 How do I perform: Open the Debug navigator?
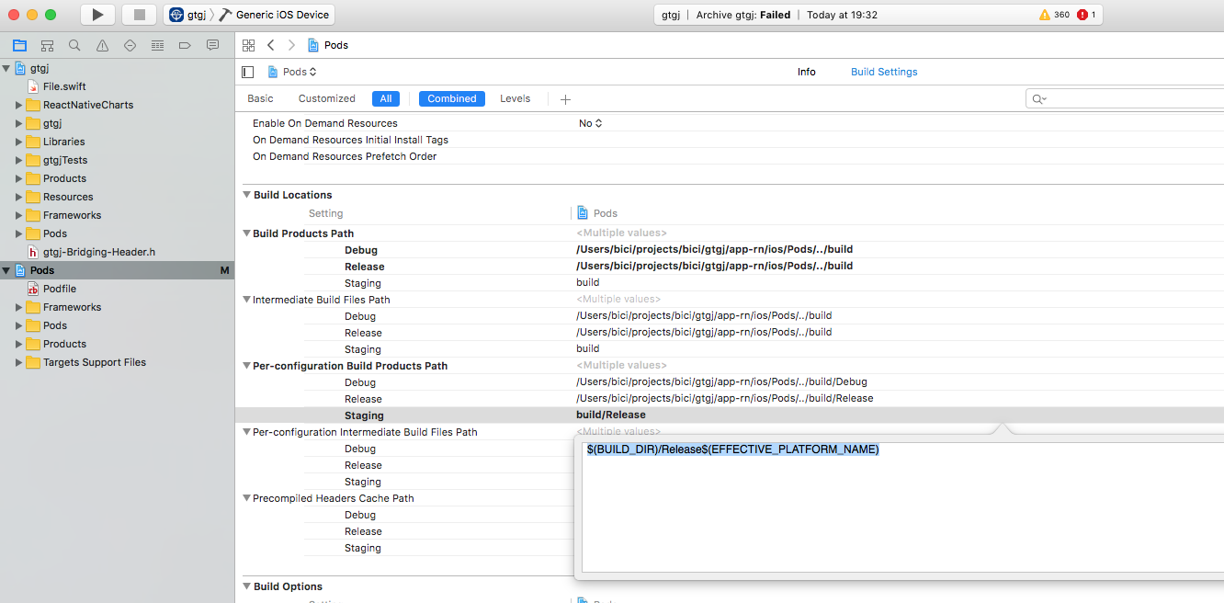[157, 45]
